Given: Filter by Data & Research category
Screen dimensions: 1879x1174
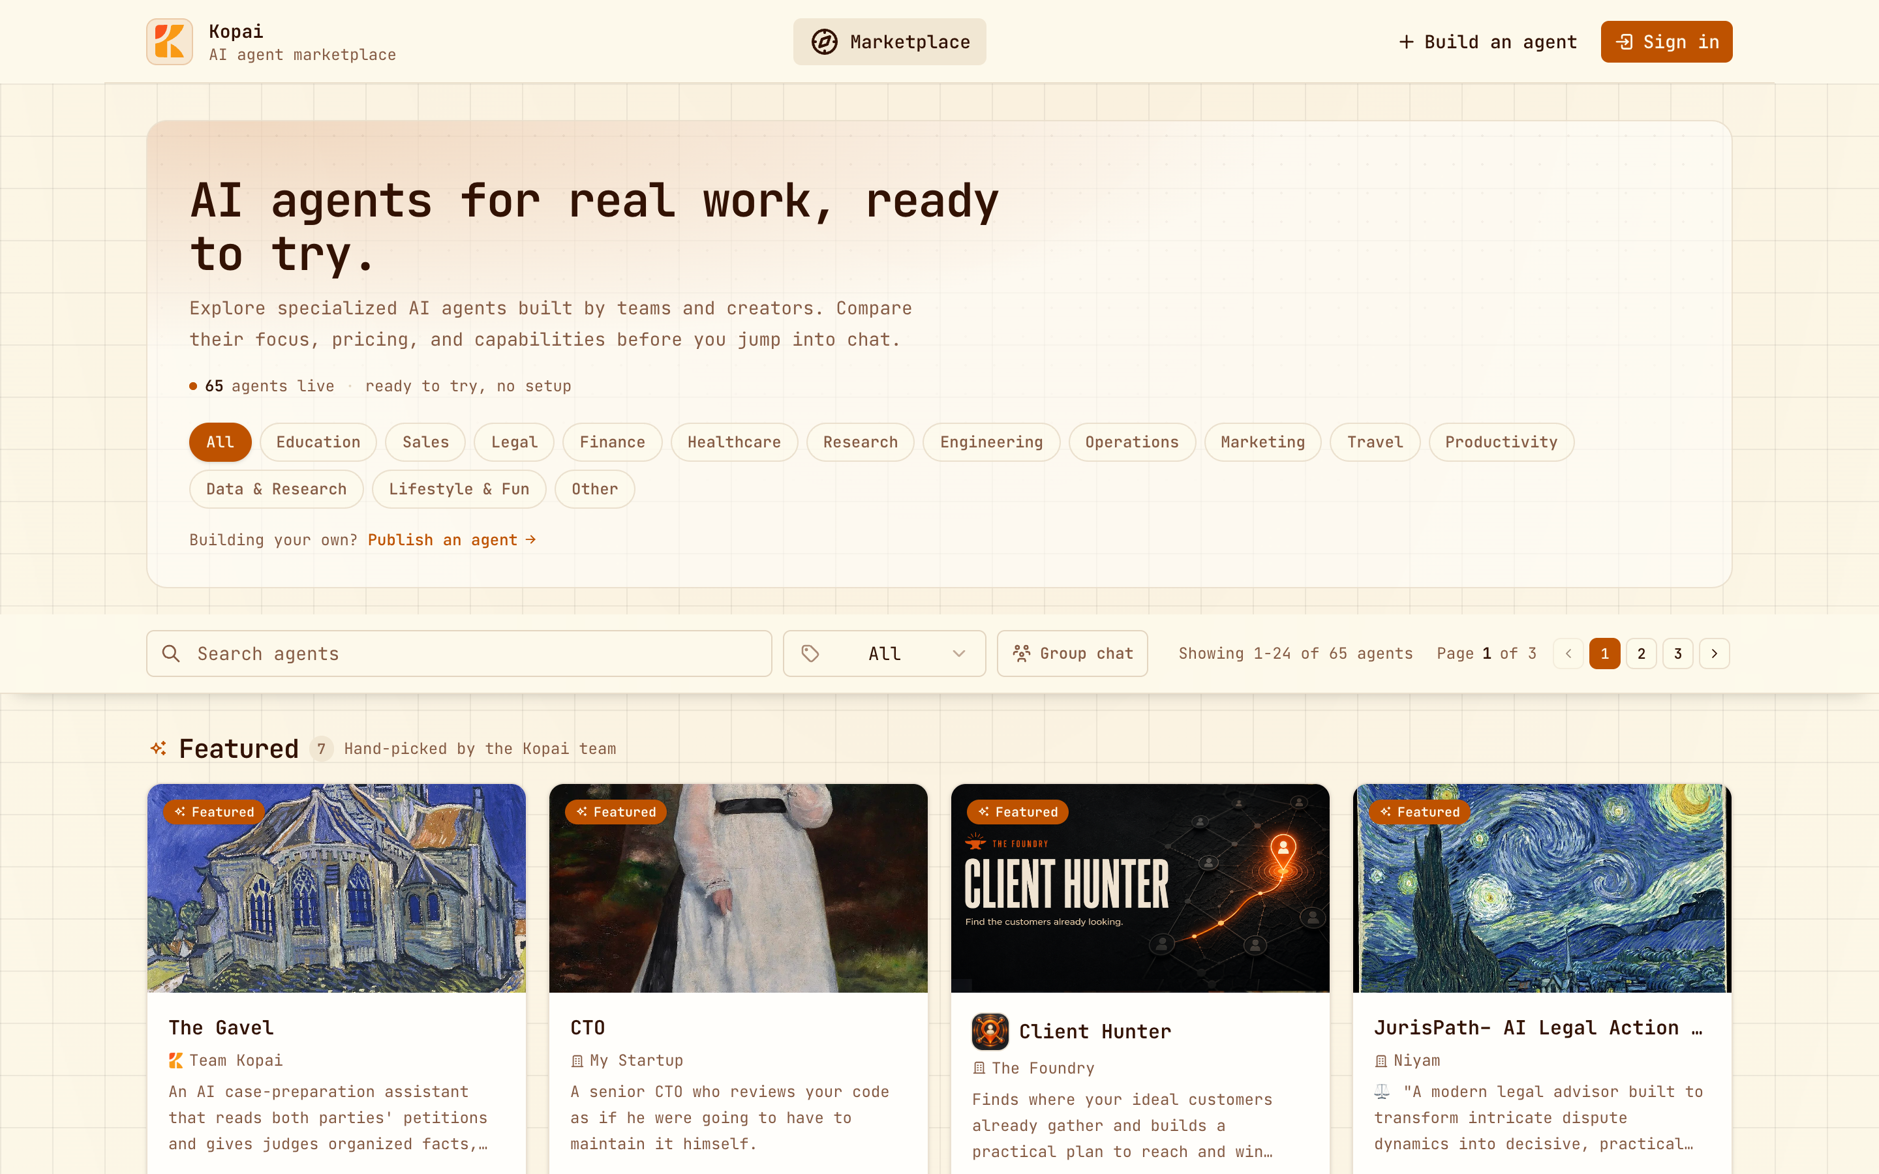Looking at the screenshot, I should [277, 489].
